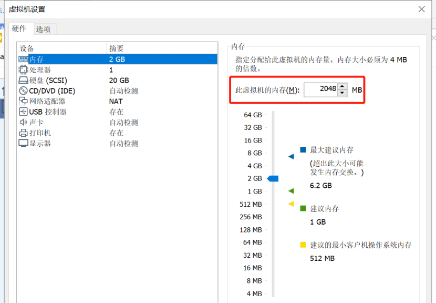Click the 8 GB slider label
This screenshot has height=303, width=436.
point(255,153)
